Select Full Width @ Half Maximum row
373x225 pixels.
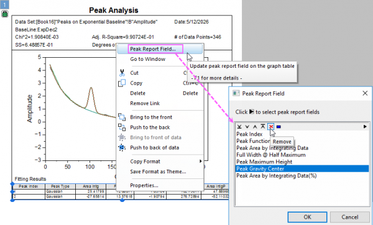tap(302, 155)
